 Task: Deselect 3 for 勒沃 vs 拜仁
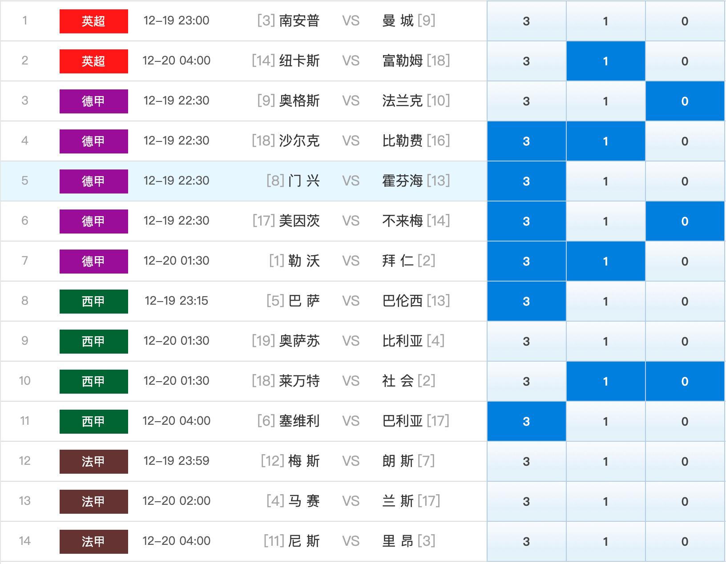click(527, 261)
